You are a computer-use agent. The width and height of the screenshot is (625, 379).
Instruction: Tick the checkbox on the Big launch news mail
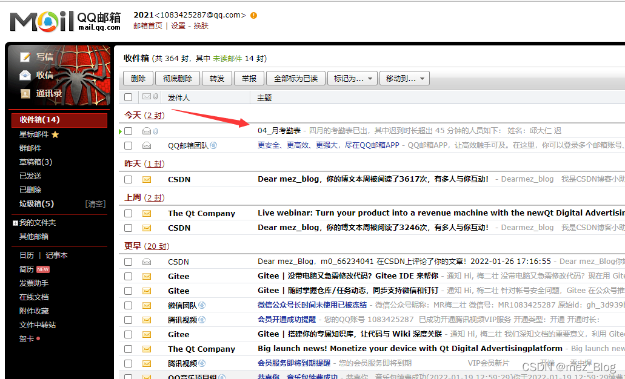tap(129, 349)
